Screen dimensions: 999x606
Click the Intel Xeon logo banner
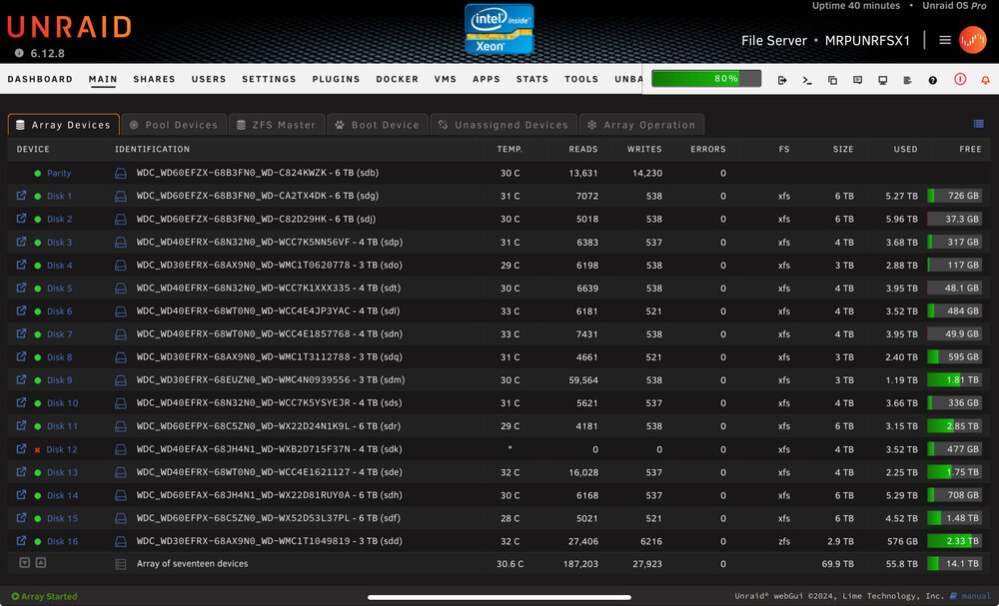[x=499, y=29]
